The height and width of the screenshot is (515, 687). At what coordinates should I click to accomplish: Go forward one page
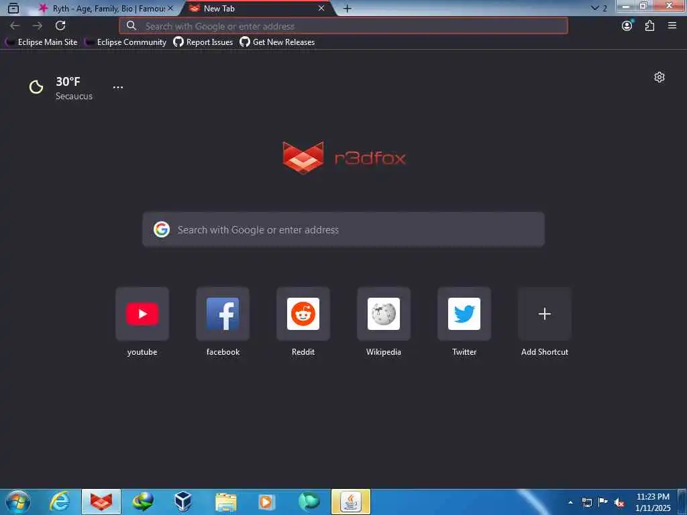[x=38, y=26]
